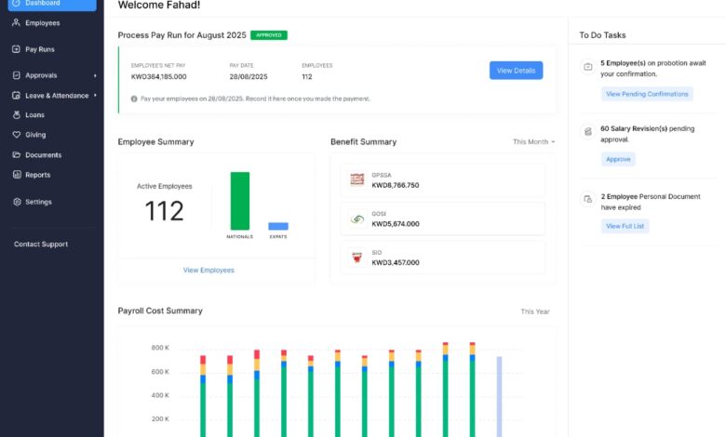Click the GOSI benefit logo
Screen dimensions: 726x437
356,219
